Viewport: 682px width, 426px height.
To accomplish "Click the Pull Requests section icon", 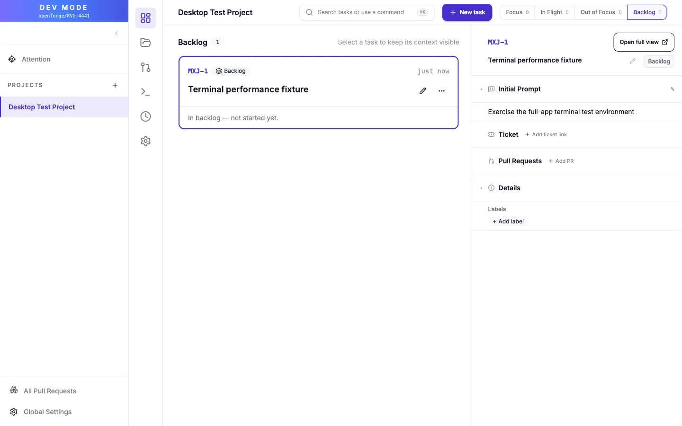I will (491, 161).
